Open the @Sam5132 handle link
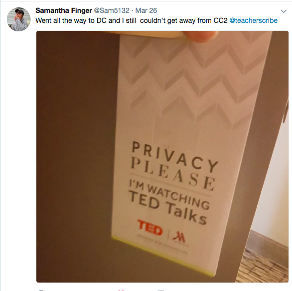 pos(112,10)
